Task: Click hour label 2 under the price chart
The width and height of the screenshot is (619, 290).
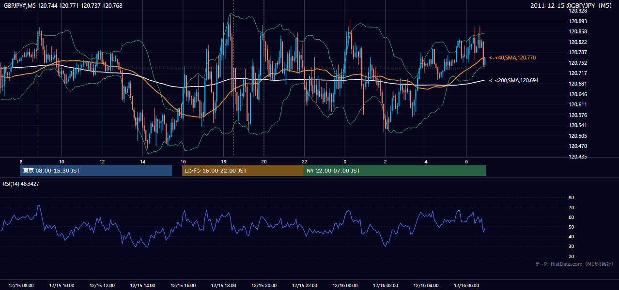Action: pos(386,161)
